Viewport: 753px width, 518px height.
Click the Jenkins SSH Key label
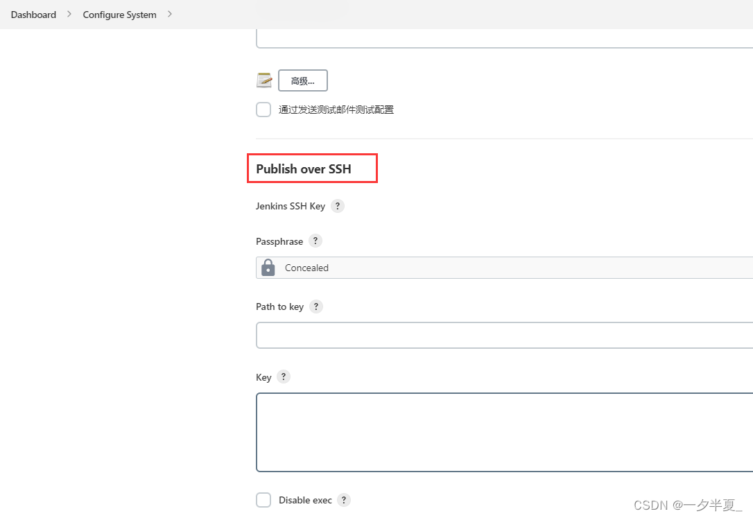pos(291,206)
